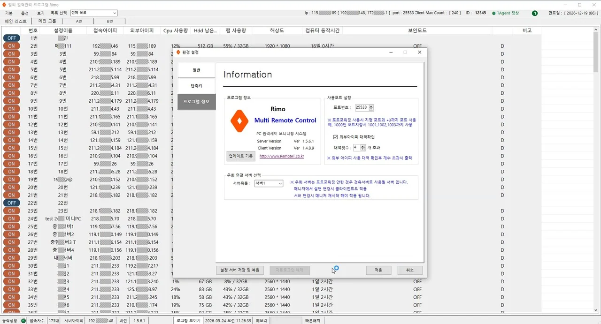Toggle the ON switch for row 10번
Image resolution: width=601 pixels, height=324 pixels.
11,109
